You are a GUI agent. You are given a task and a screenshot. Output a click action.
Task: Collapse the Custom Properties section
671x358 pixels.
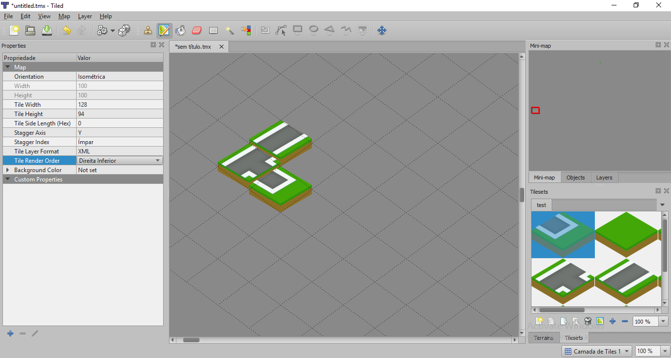[x=7, y=179]
